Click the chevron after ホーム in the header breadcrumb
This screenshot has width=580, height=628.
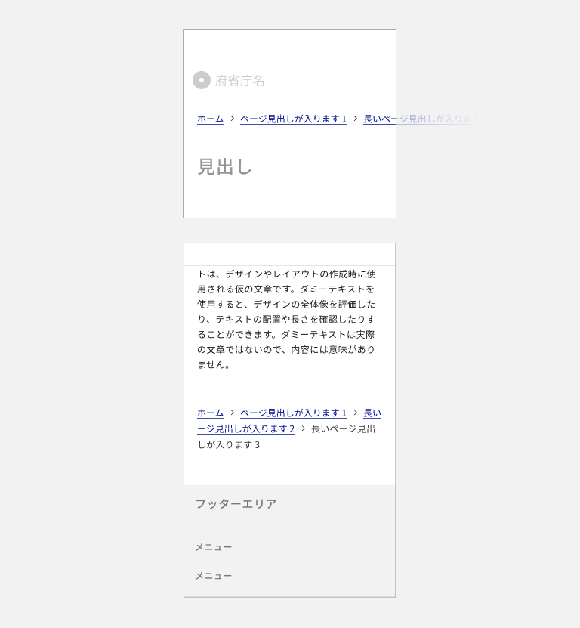click(x=233, y=119)
